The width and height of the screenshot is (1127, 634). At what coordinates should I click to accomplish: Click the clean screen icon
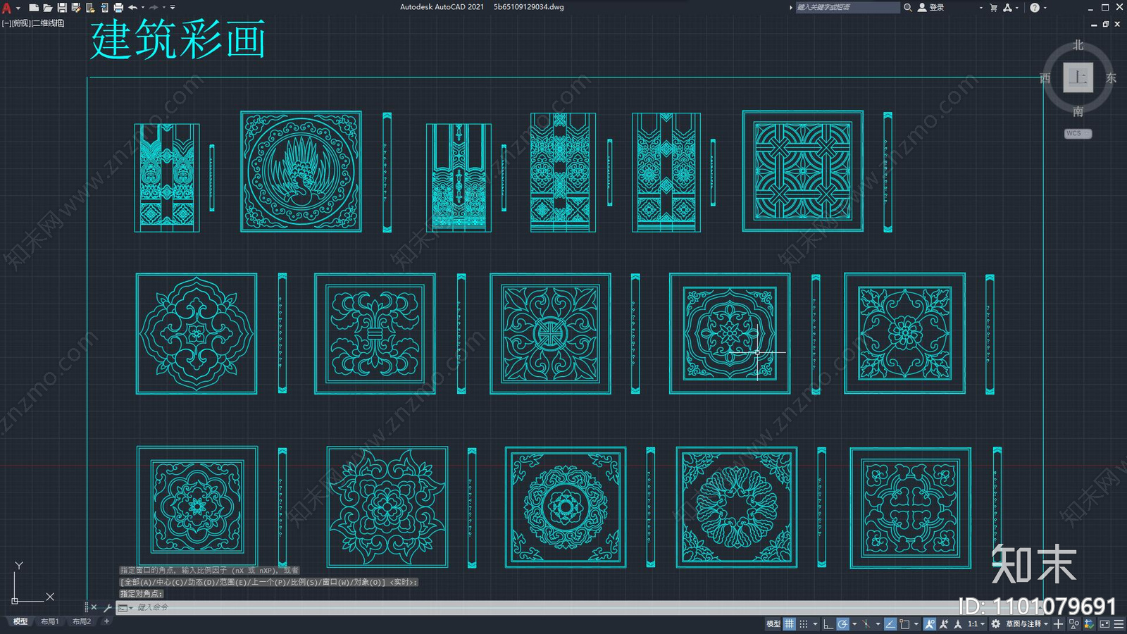[1104, 623]
